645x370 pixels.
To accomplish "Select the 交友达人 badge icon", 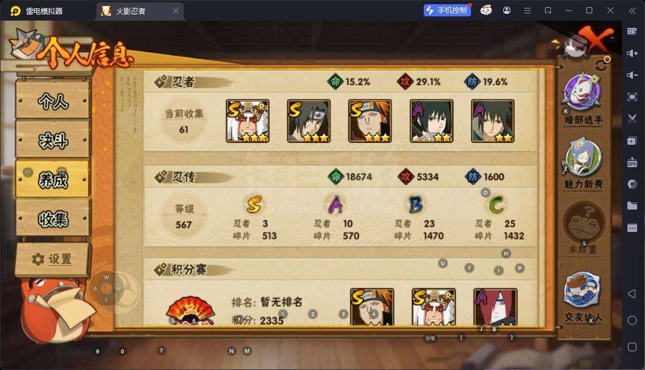I will (582, 290).
